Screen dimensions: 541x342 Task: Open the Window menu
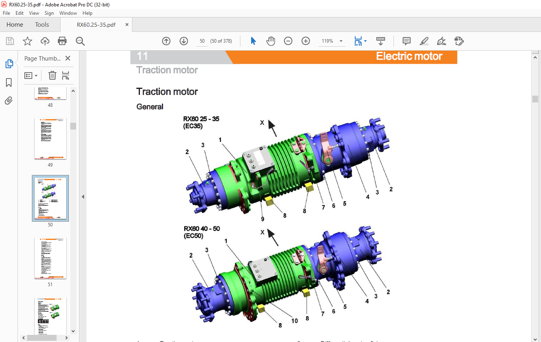tap(68, 13)
